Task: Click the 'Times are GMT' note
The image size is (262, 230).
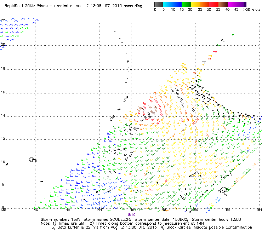Action: 72,224
